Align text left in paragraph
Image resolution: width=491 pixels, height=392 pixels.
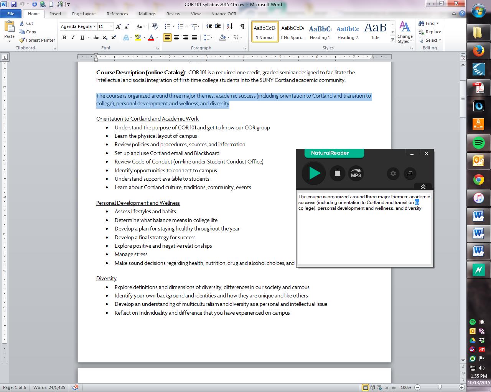click(167, 38)
